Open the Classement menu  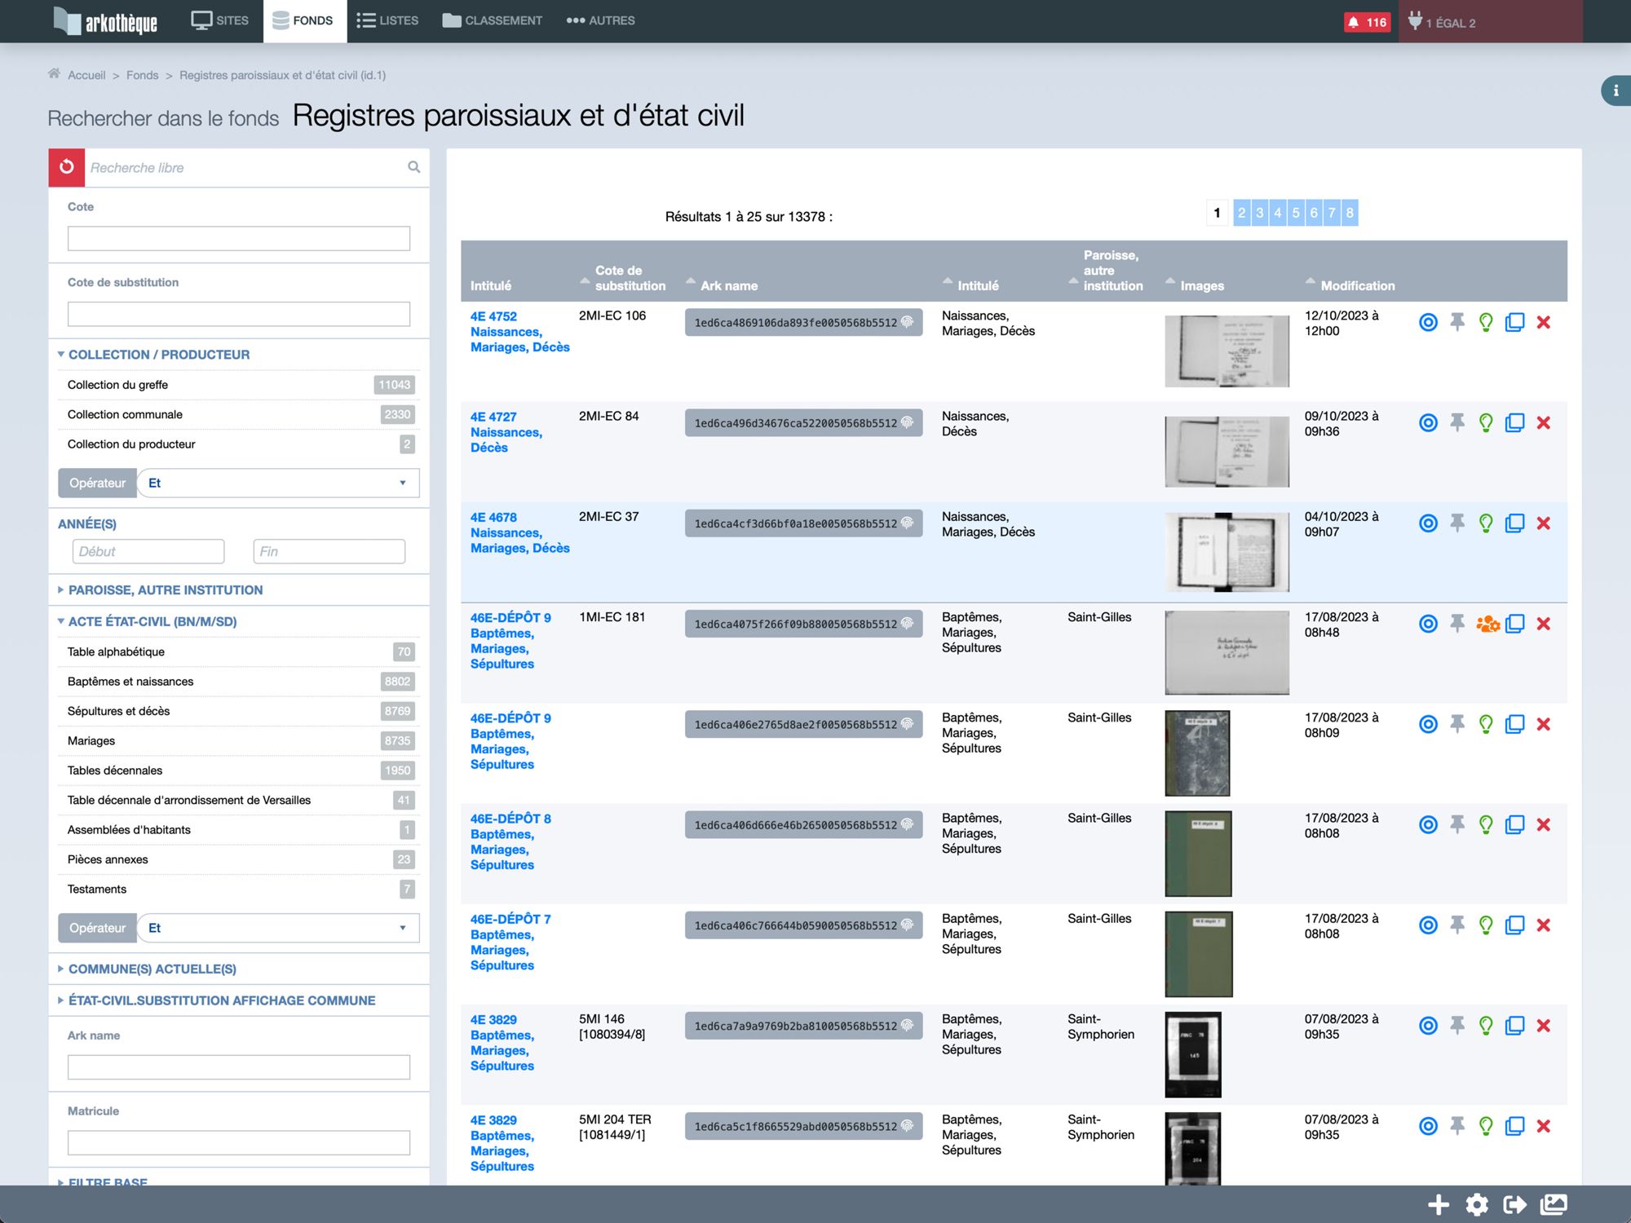pos(493,20)
